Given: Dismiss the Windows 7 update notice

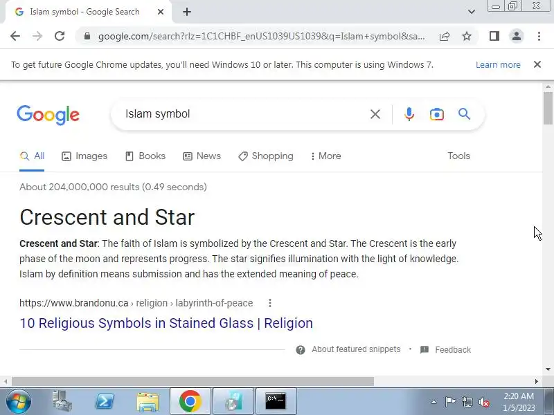Looking at the screenshot, I should tap(537, 64).
